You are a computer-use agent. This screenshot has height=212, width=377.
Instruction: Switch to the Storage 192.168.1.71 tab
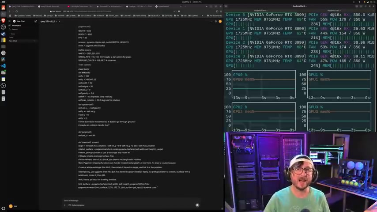pyautogui.click(x=139, y=7)
